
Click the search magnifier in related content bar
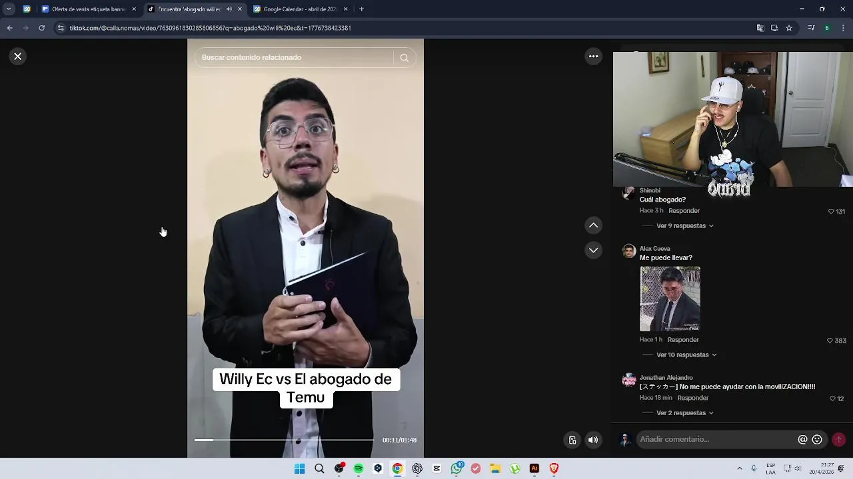point(404,58)
